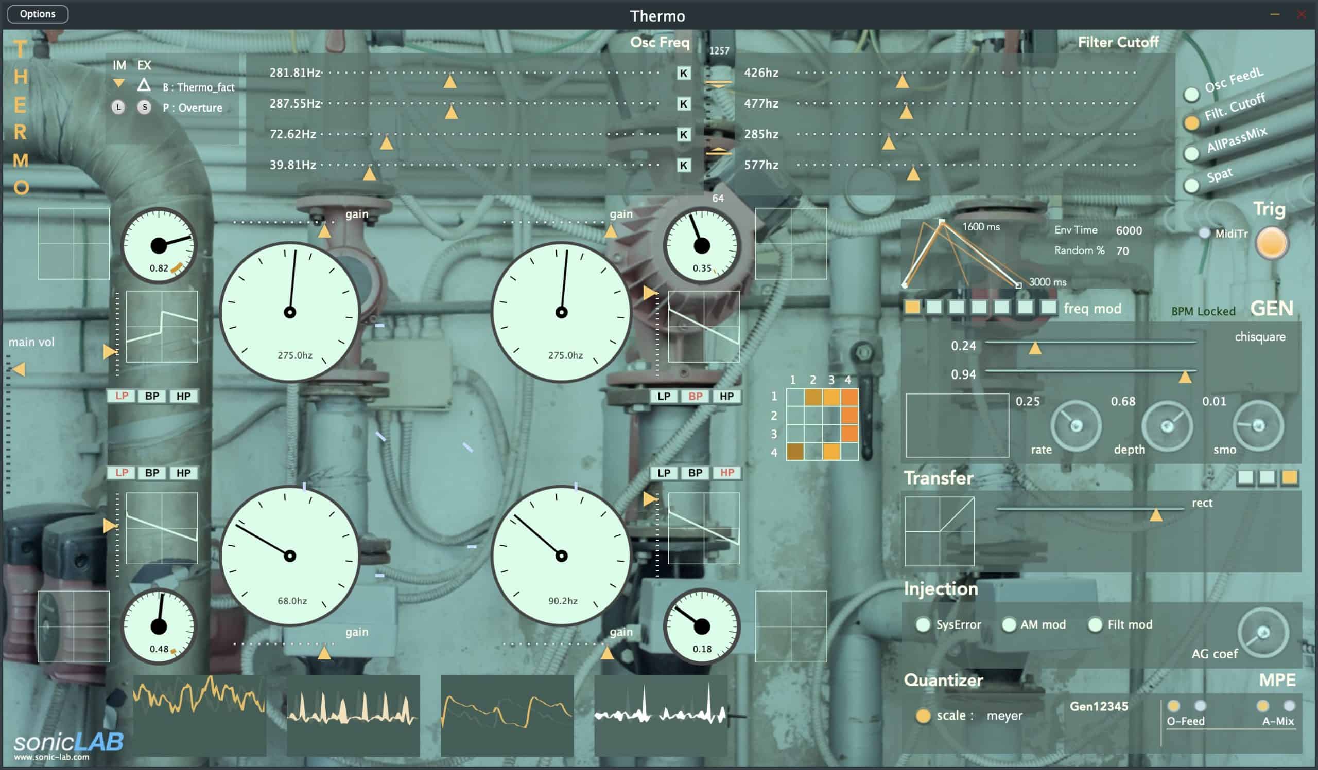Click the smo knob in GEN section
This screenshot has height=770, width=1318.
point(1258,426)
